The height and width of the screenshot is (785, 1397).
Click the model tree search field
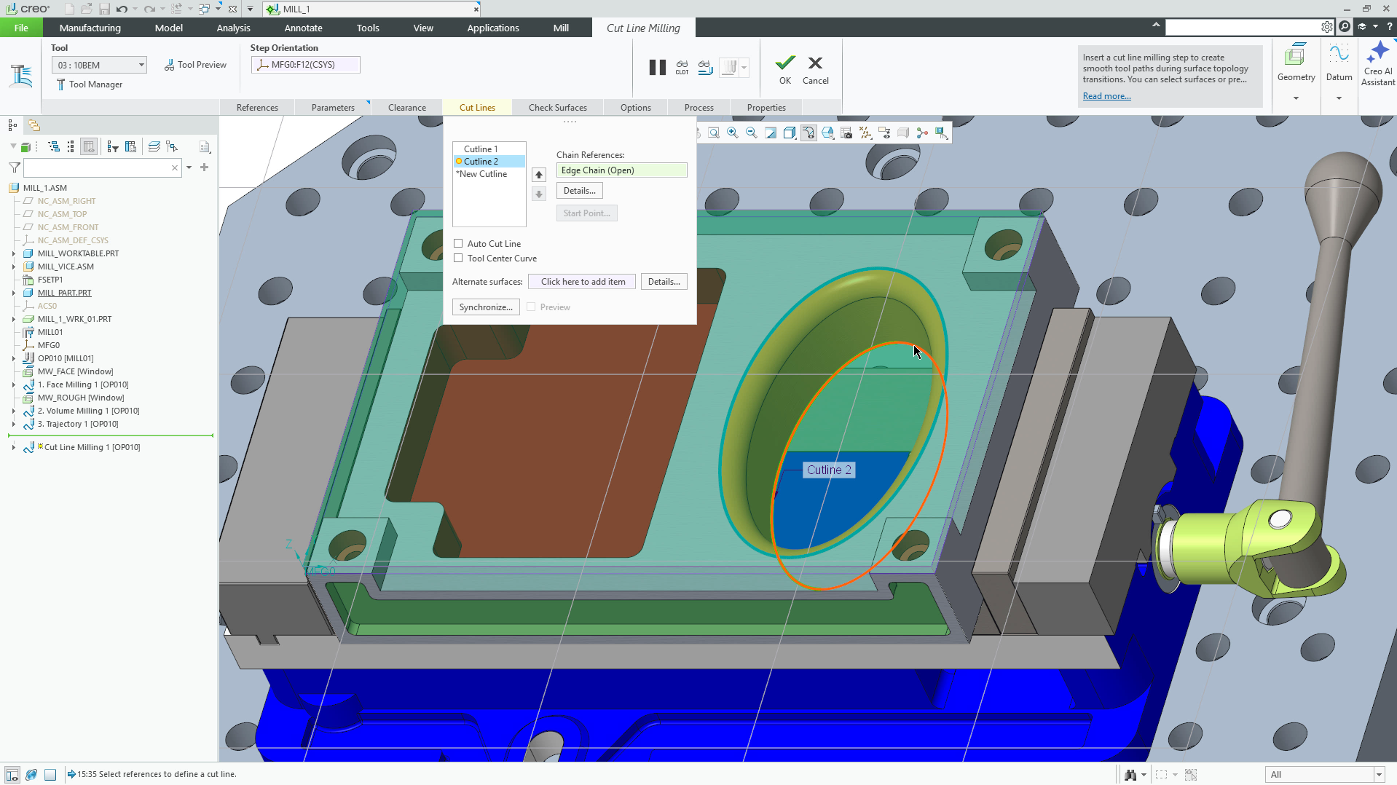[x=102, y=167]
